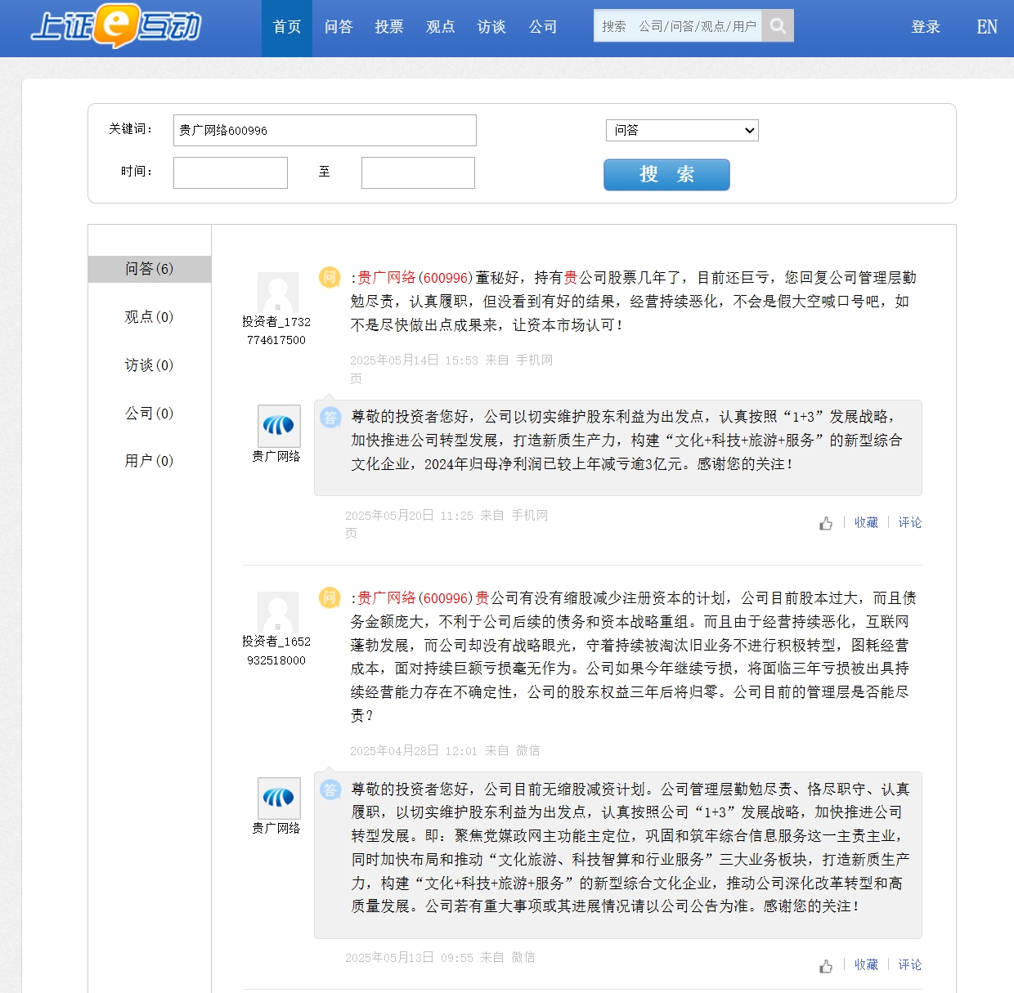Select the 观点(0) results tab
The image size is (1014, 993).
tap(150, 317)
